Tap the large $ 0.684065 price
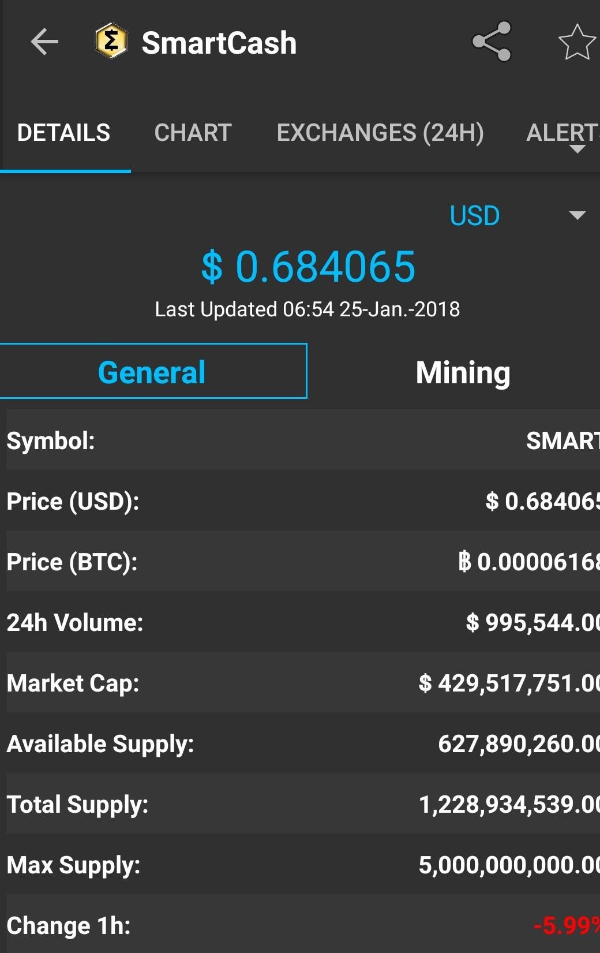 (308, 267)
